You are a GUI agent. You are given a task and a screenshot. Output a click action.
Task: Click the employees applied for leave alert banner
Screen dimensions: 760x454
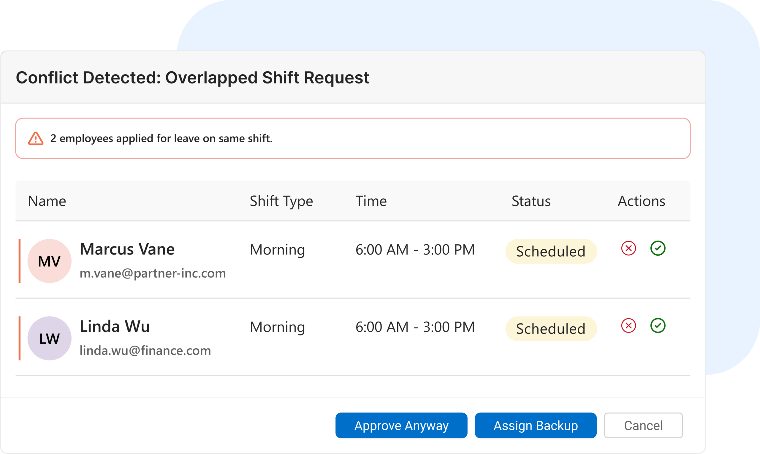tap(353, 138)
